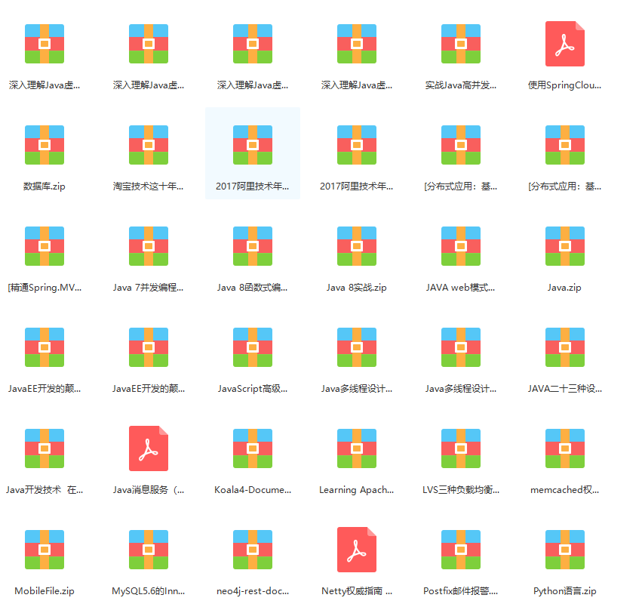
Task: Select the JavaScript高级 archive icon
Action: [253, 347]
